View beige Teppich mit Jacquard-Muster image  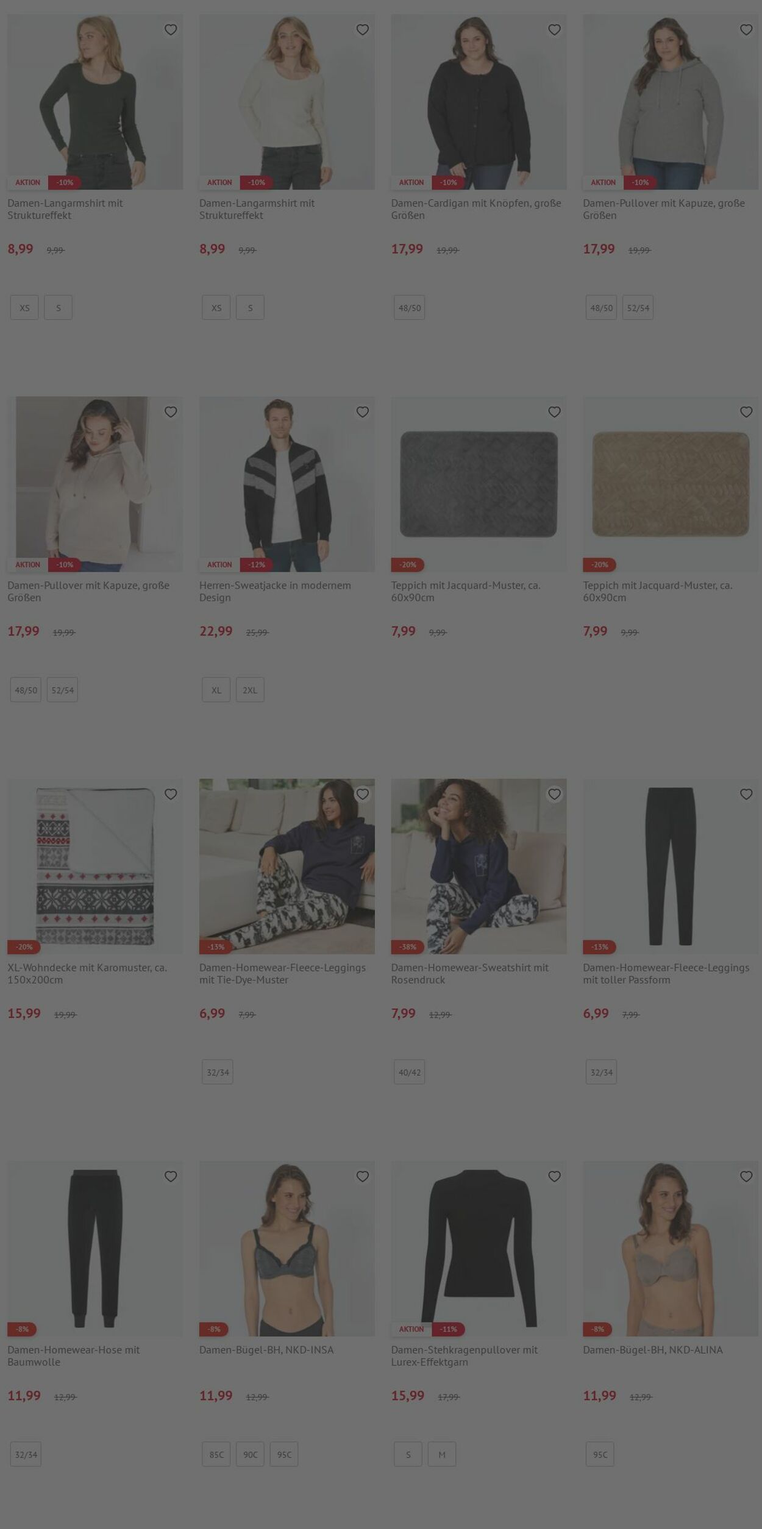(x=671, y=484)
